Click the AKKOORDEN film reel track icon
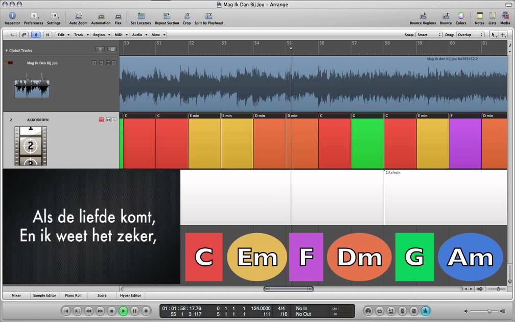 coord(31,146)
